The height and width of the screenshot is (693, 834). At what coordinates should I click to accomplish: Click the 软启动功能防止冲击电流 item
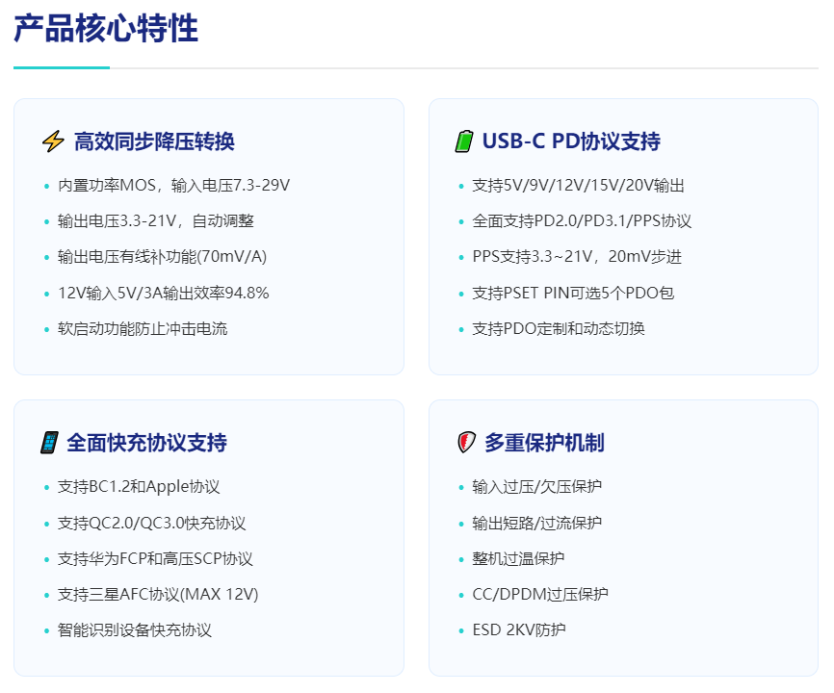(143, 328)
